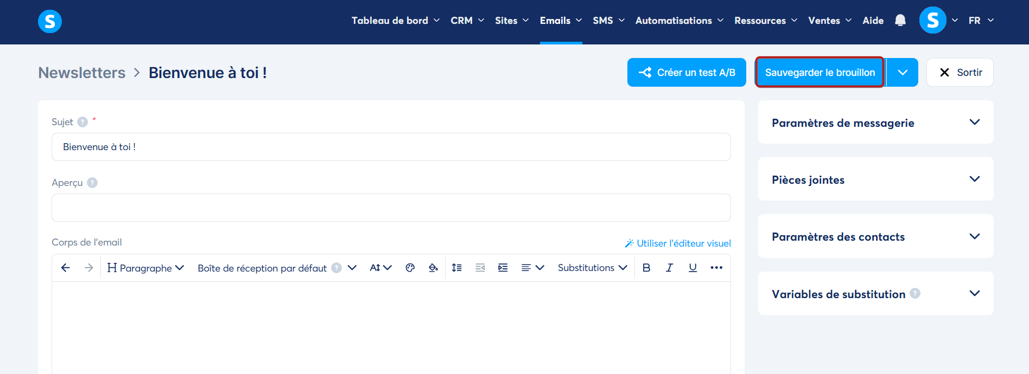Open the background fill color tool

click(433, 268)
